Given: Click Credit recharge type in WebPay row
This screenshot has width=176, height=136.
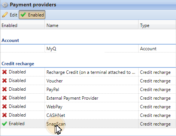Looking at the screenshot, I should (155, 107).
